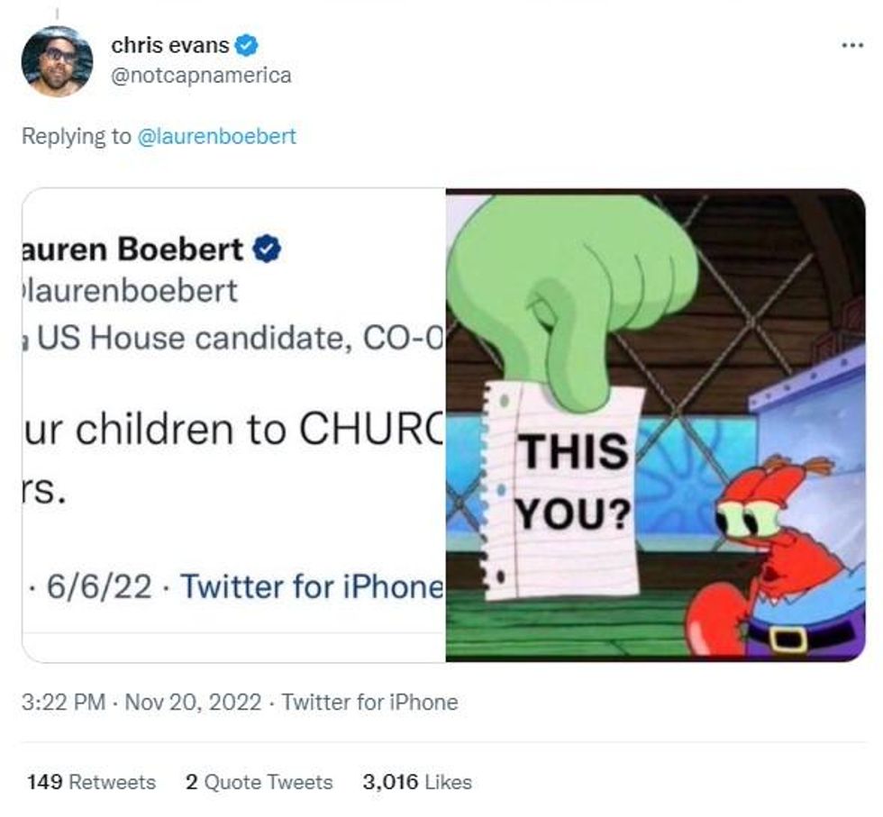Follow the @laurenboebert reply mention link
The height and width of the screenshot is (817, 883).
pos(215,137)
